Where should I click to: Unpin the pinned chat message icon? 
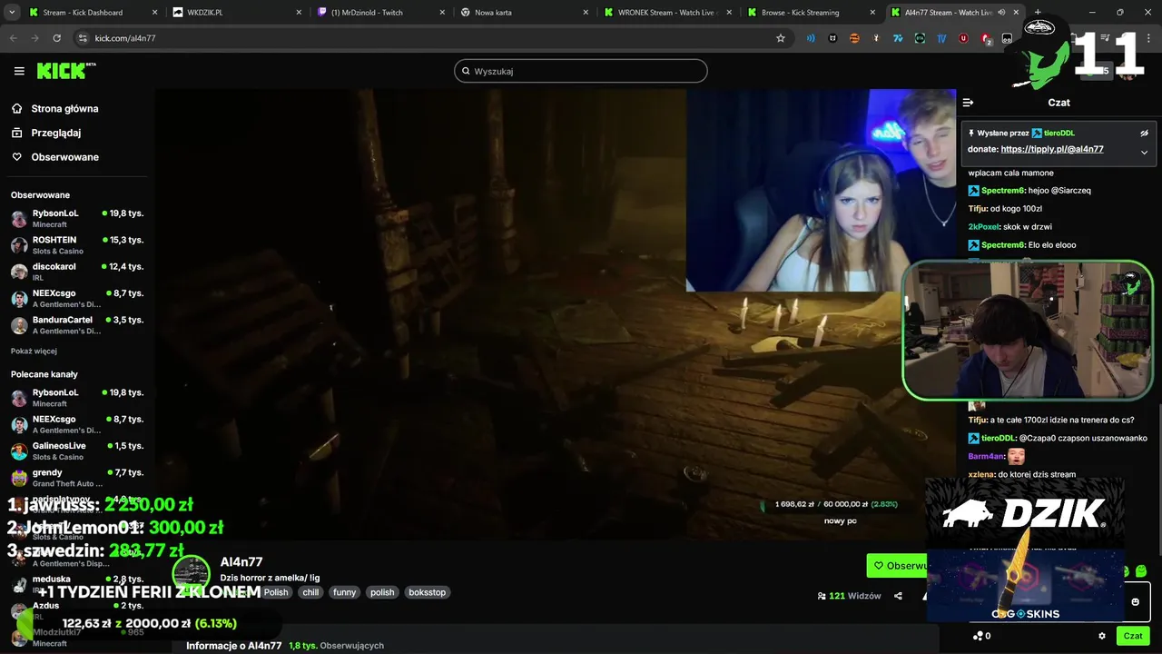[x=1144, y=133]
